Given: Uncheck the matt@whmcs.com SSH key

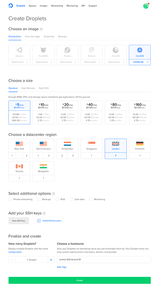Looking at the screenshot, I should (x=39, y=221).
